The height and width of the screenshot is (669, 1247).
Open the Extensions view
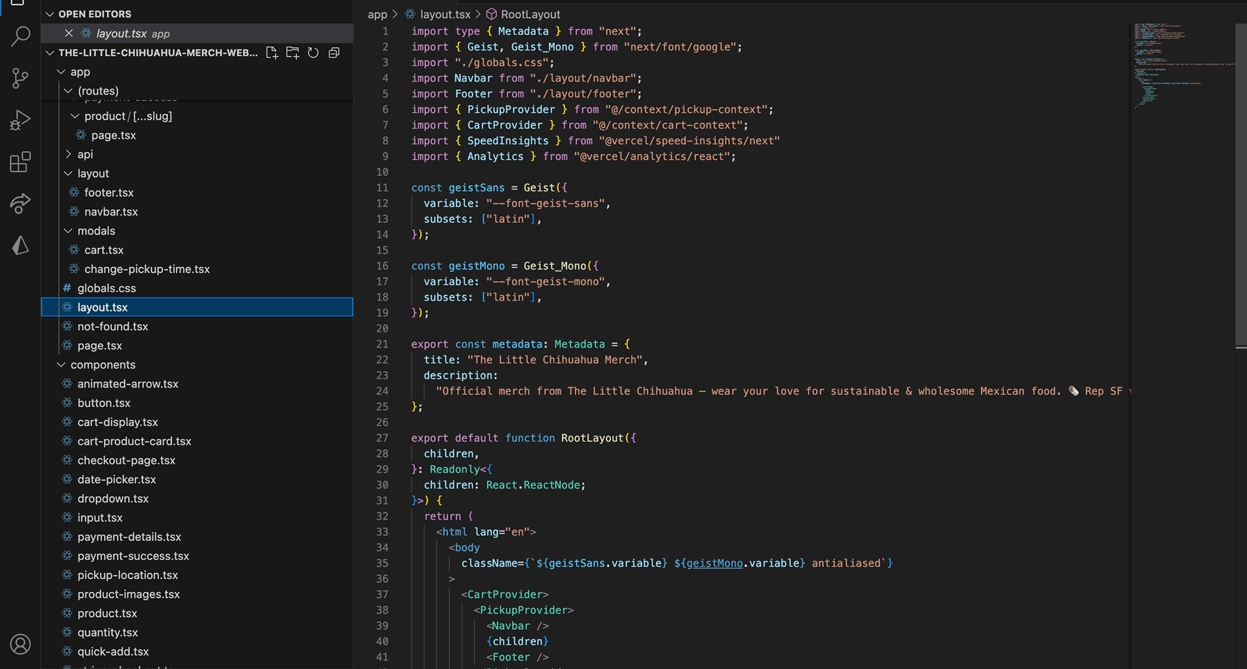click(20, 162)
